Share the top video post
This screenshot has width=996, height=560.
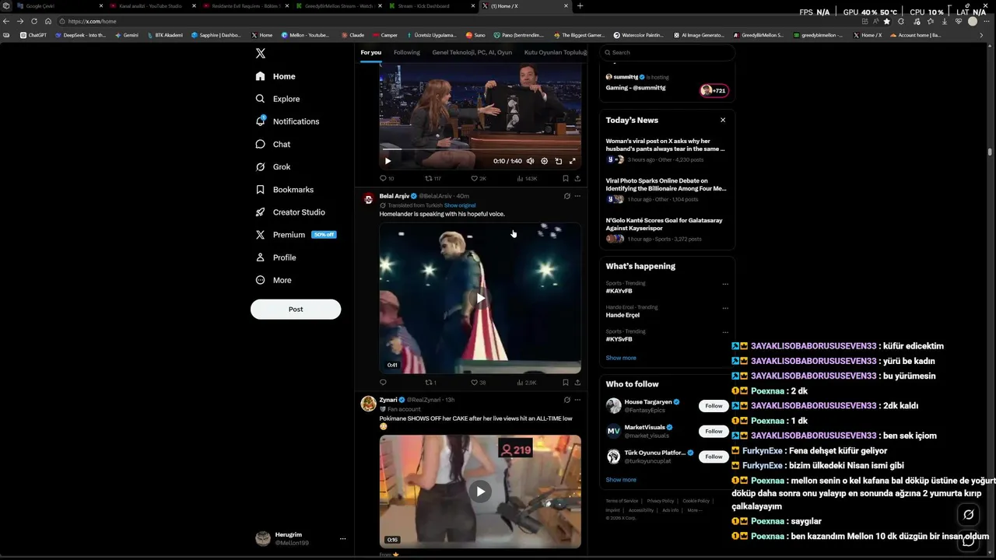(577, 178)
